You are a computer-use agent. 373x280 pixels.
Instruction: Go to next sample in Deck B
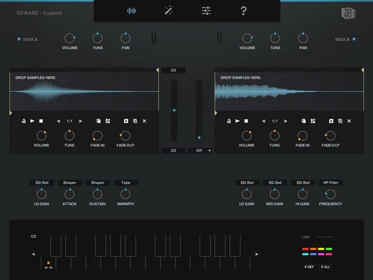click(286, 121)
